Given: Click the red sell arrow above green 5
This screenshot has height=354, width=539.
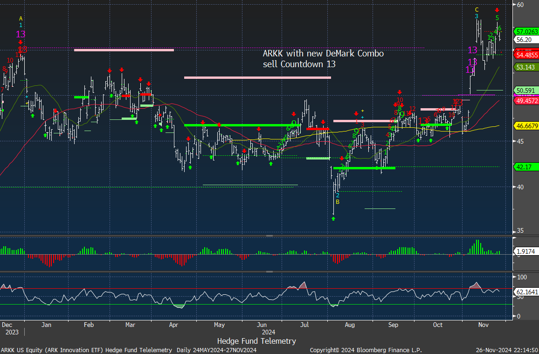Looking at the screenshot, I should tap(497, 10).
